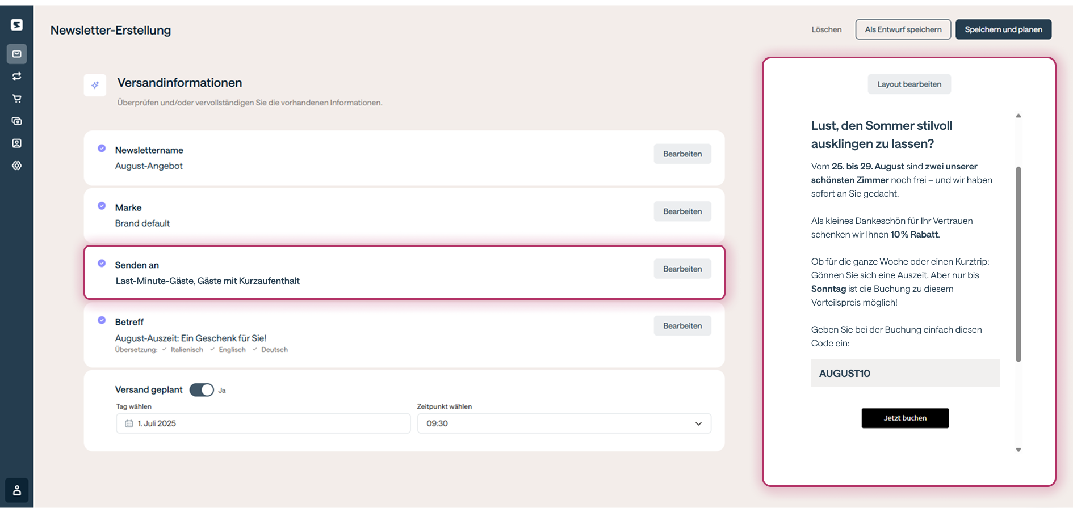Open the Layout bearbeiten button
Viewport: 1073px width, 513px height.
coord(909,84)
